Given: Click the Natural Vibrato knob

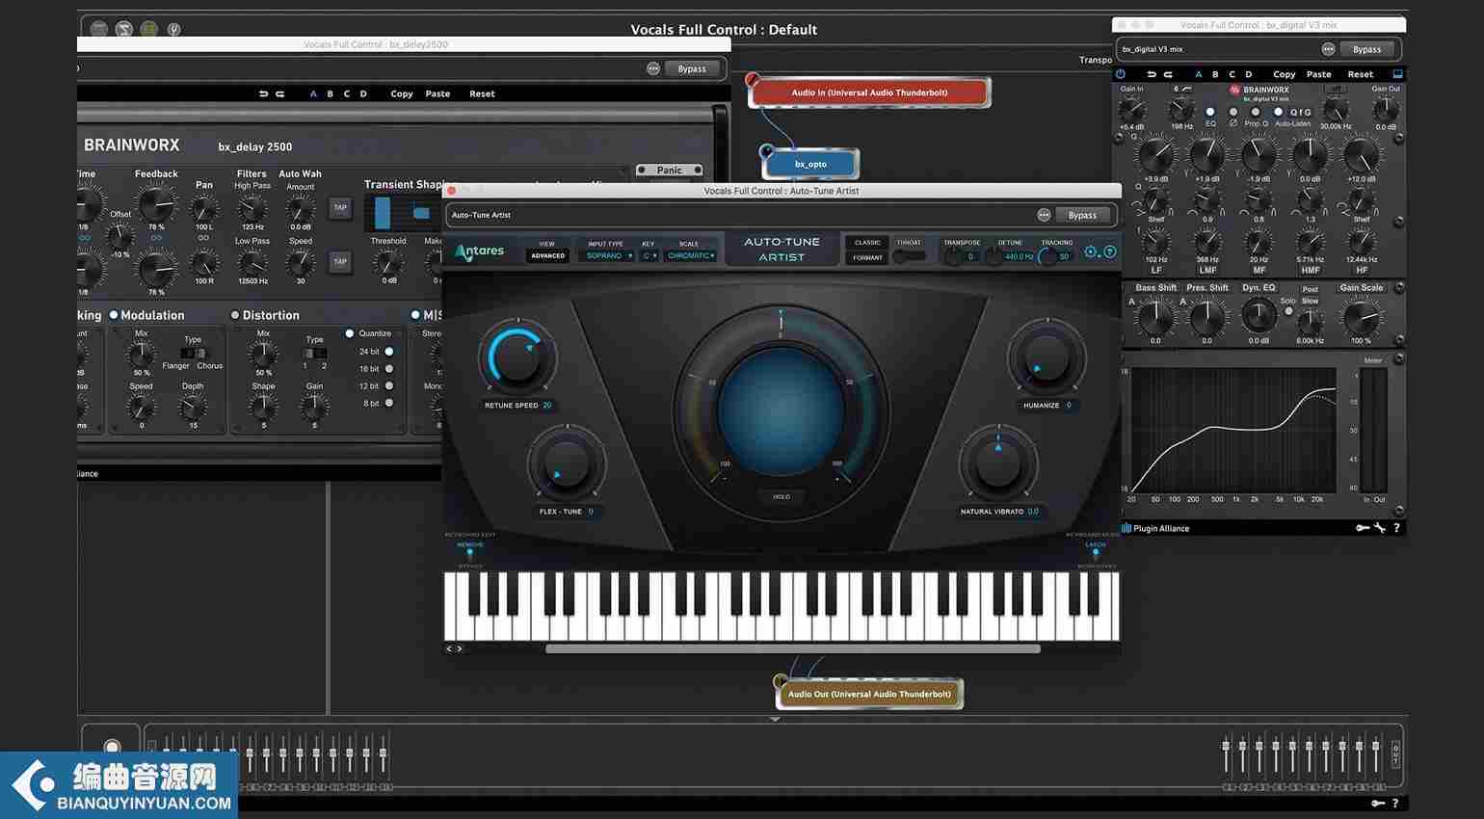Looking at the screenshot, I should pos(997,463).
